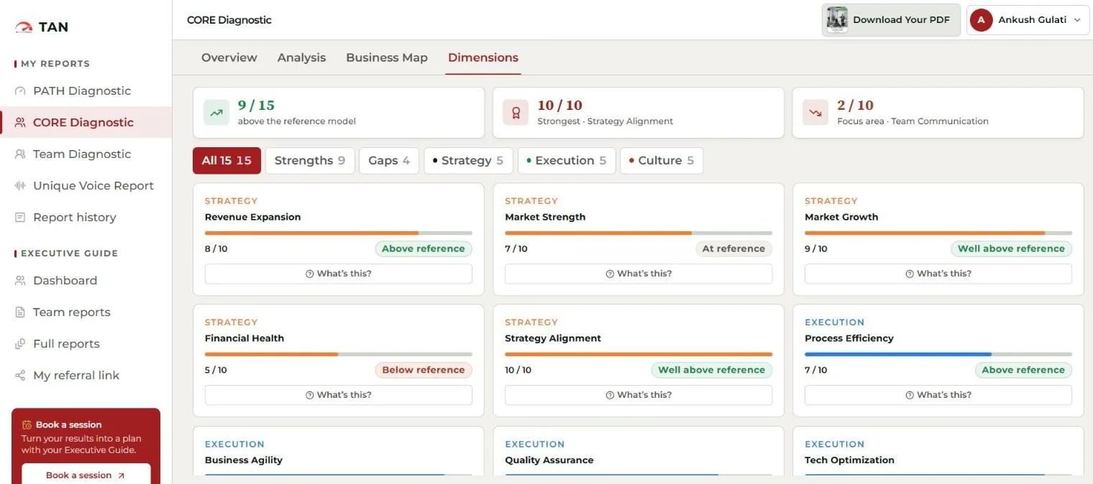This screenshot has height=484, width=1093.
Task: Click the award ribbon icon beside 10 / 10
Action: click(516, 113)
